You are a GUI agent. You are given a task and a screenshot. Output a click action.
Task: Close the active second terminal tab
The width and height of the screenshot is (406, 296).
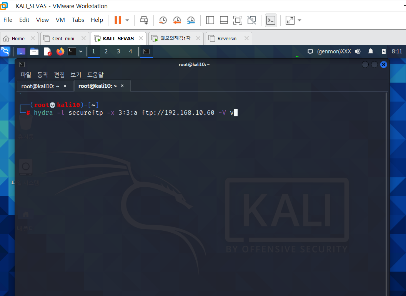[x=122, y=86]
